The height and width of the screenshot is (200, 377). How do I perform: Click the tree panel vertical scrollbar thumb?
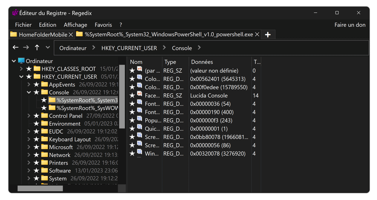(122, 96)
